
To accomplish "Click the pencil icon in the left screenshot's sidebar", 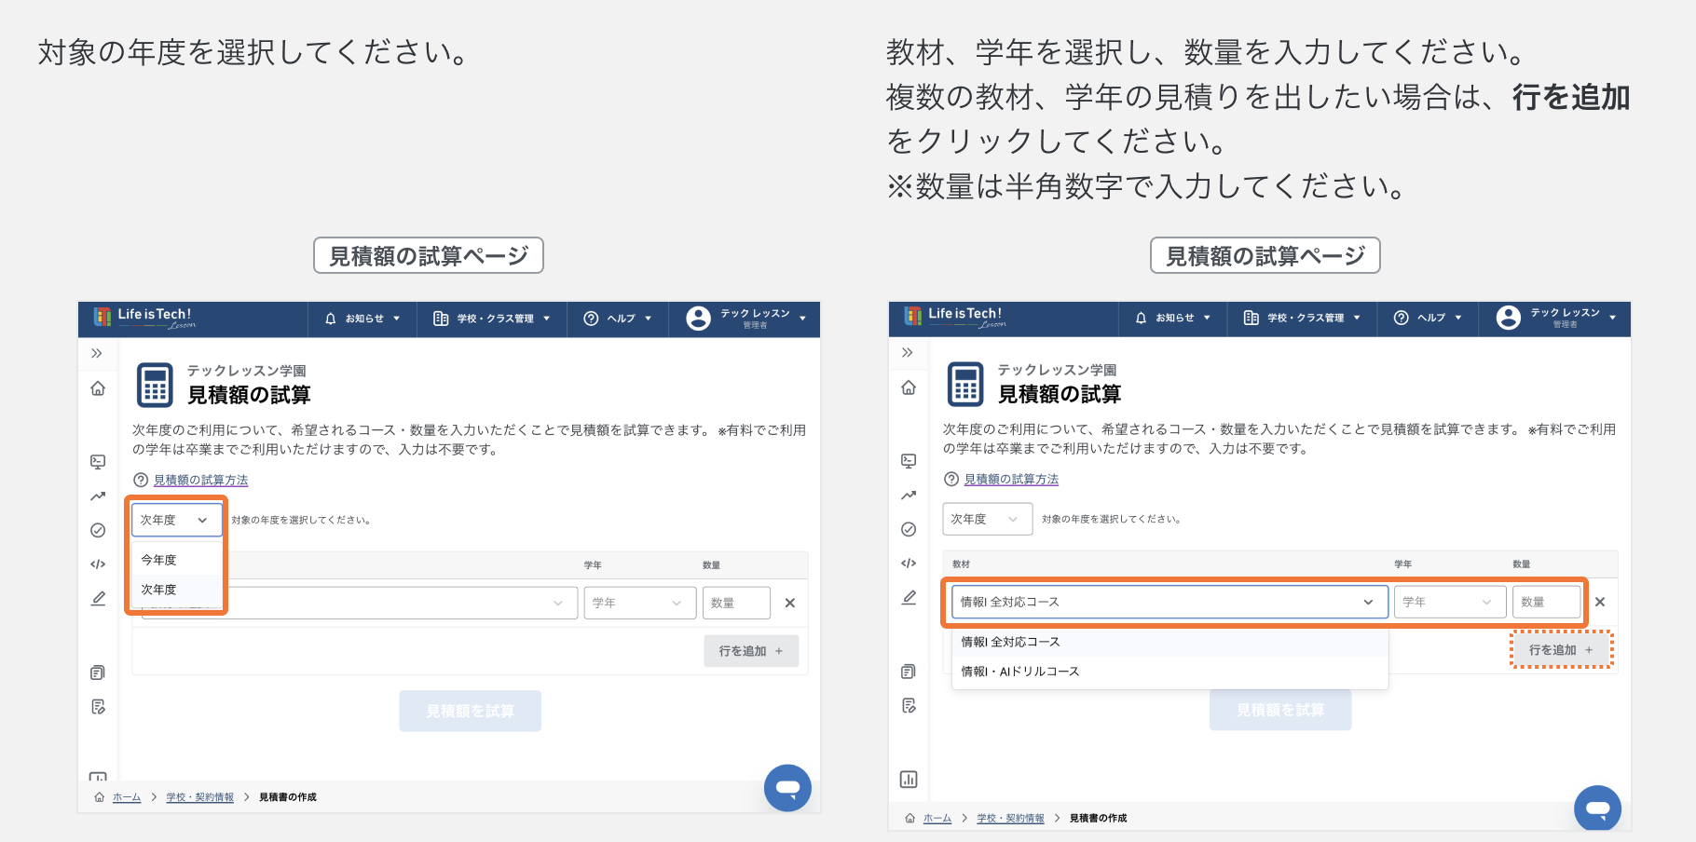I will (98, 598).
